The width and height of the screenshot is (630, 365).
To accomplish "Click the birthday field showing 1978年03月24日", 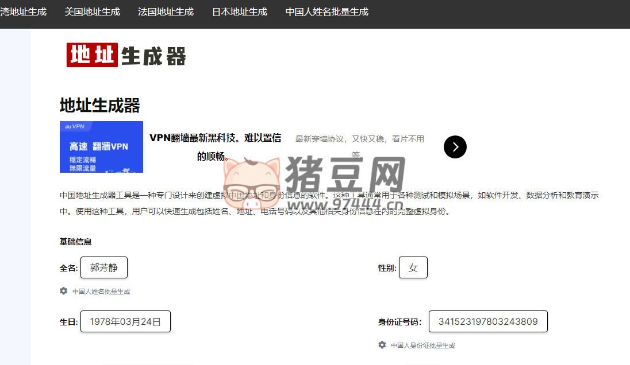I will pos(125,321).
